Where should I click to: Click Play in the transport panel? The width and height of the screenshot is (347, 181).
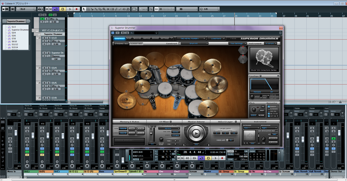tap(215, 158)
